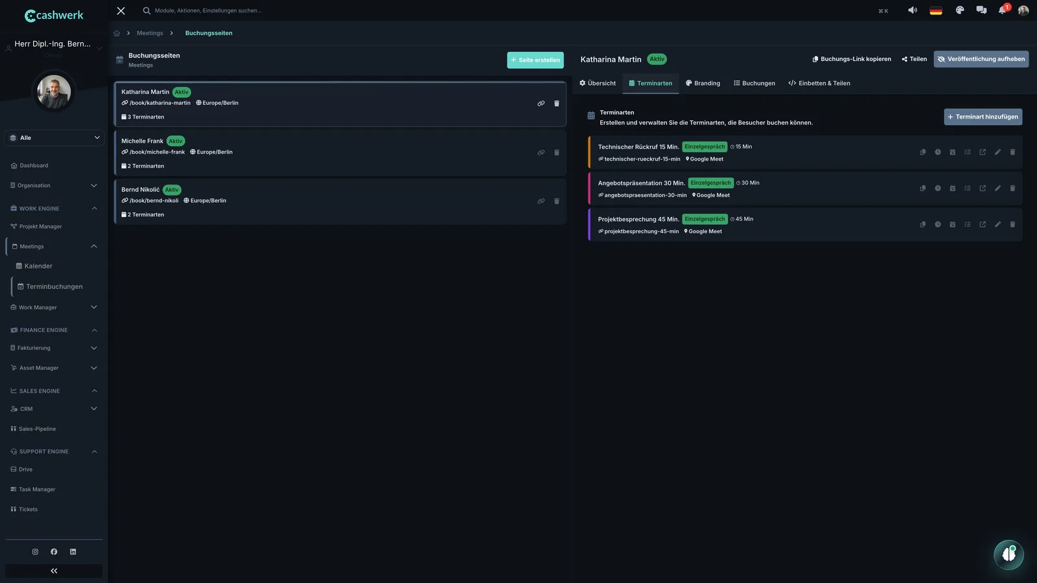
Task: Delete Technischer Rückruf 15 Min. appointment type
Action: tap(1012, 152)
